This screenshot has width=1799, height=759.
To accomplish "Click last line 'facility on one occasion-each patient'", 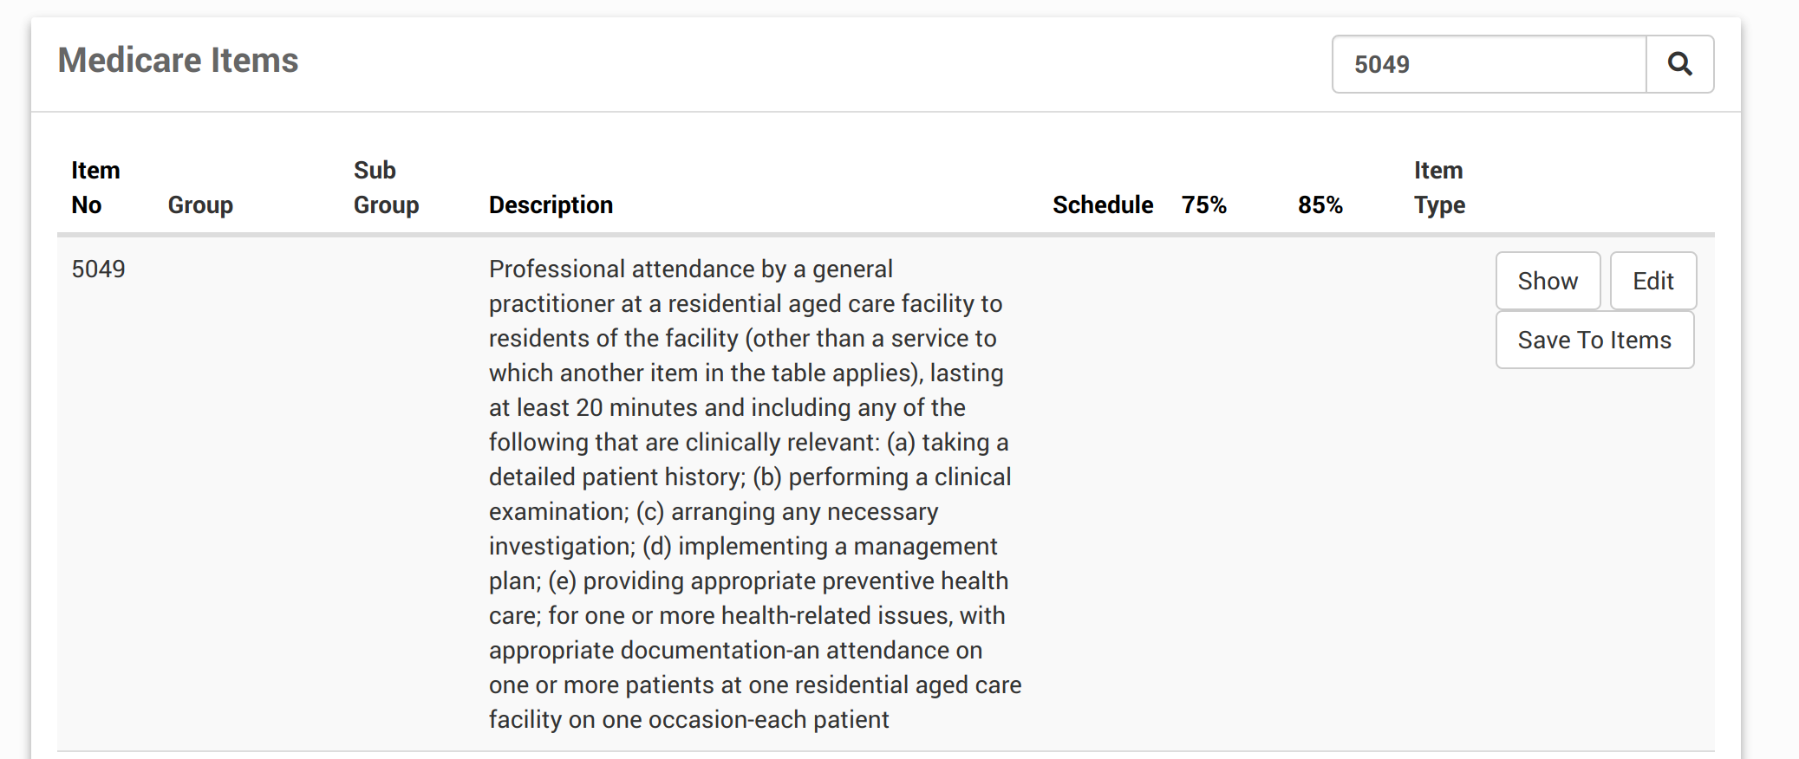I will (688, 720).
